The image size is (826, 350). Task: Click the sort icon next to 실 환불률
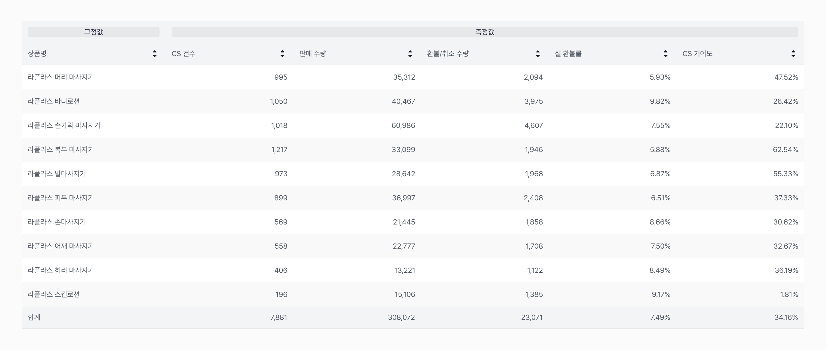(665, 54)
